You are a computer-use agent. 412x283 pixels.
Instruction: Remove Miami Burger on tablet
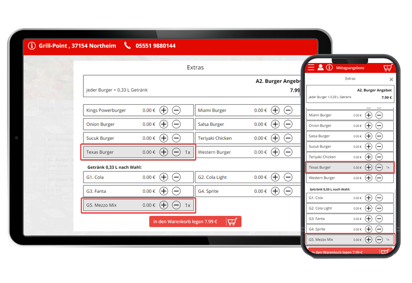click(x=288, y=110)
